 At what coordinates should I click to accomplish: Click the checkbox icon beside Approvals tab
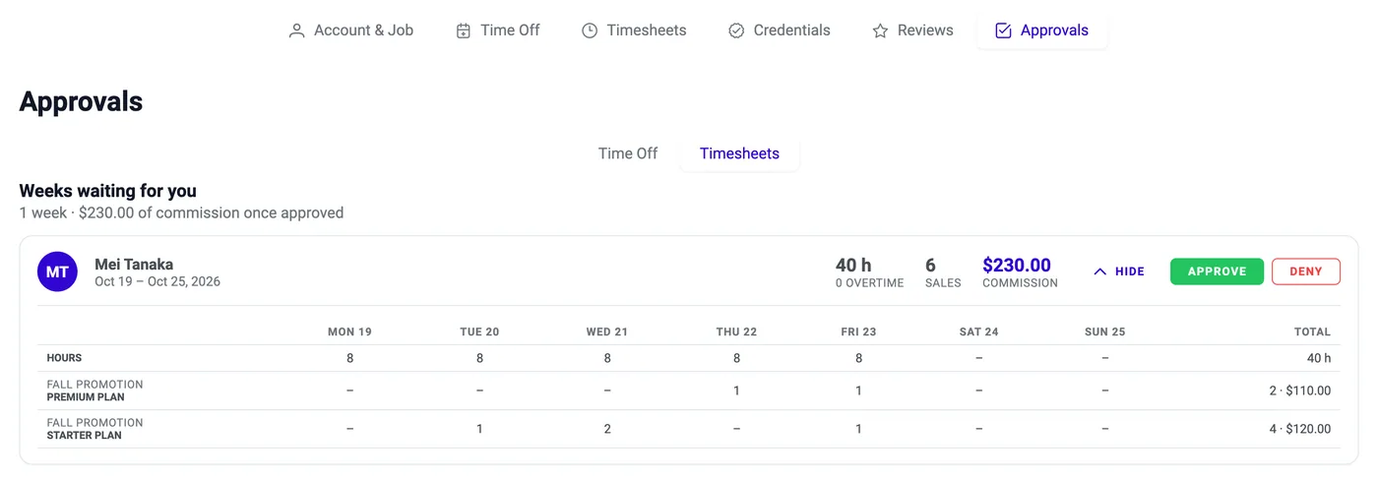1003,30
